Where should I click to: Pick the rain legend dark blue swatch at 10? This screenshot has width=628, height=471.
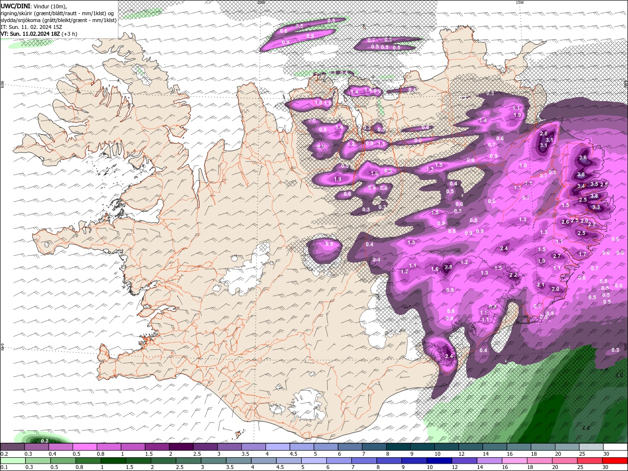tap(439, 461)
